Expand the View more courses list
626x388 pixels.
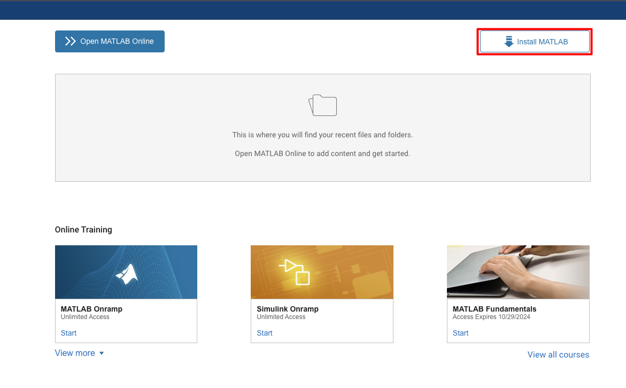click(80, 353)
